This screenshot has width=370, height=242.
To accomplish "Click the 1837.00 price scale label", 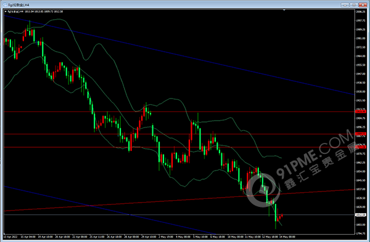I will tap(361, 189).
